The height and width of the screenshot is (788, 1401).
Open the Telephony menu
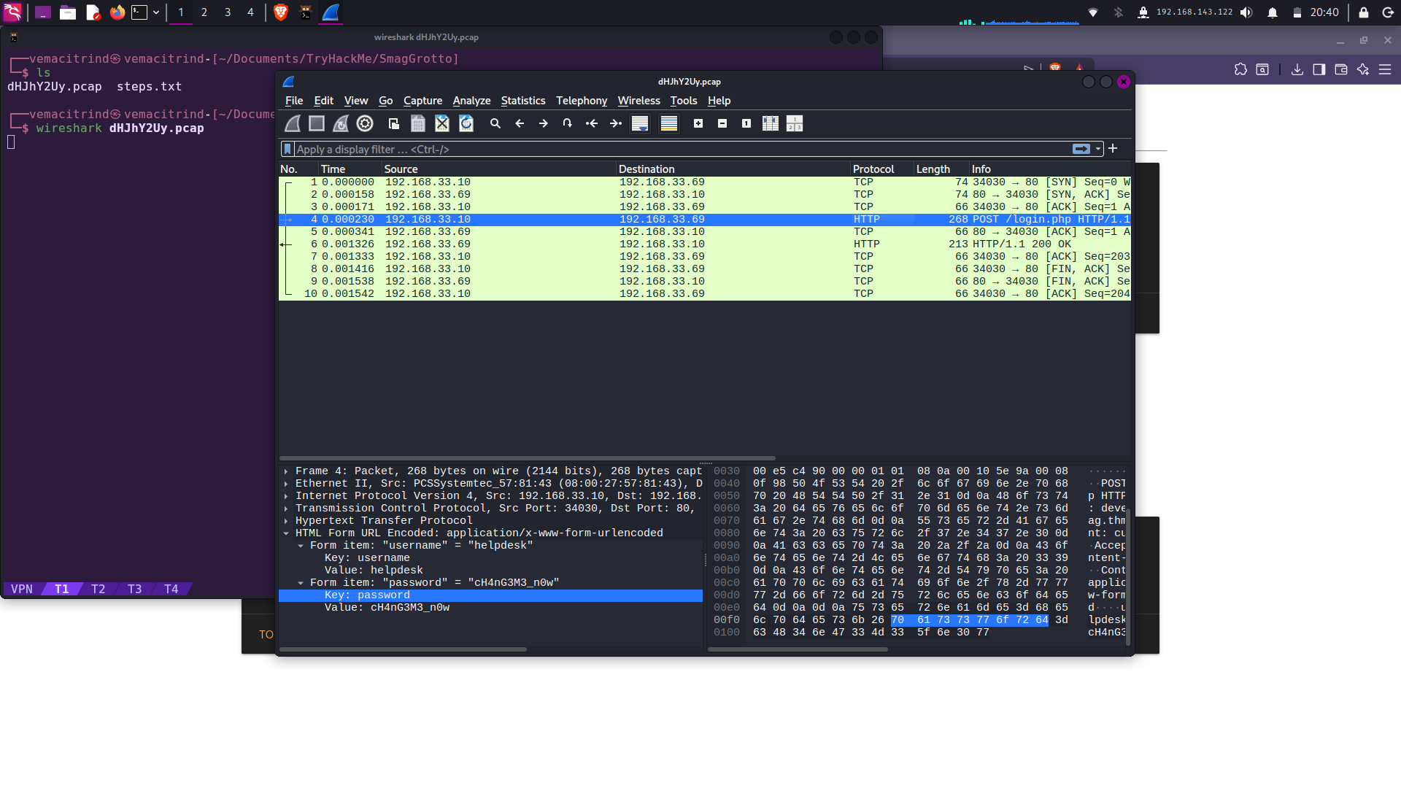(582, 101)
